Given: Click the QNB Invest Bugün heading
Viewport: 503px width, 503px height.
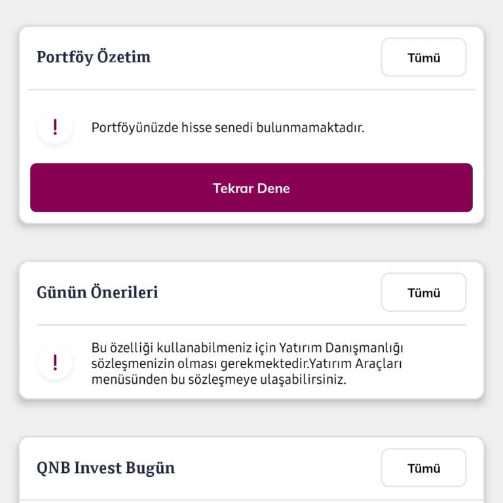Looking at the screenshot, I should point(105,468).
